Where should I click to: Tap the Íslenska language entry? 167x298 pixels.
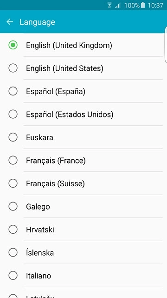[x=83, y=252]
